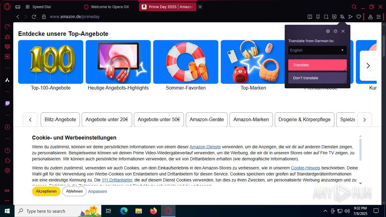Search open tabs magnifier icon

tap(354, 7)
